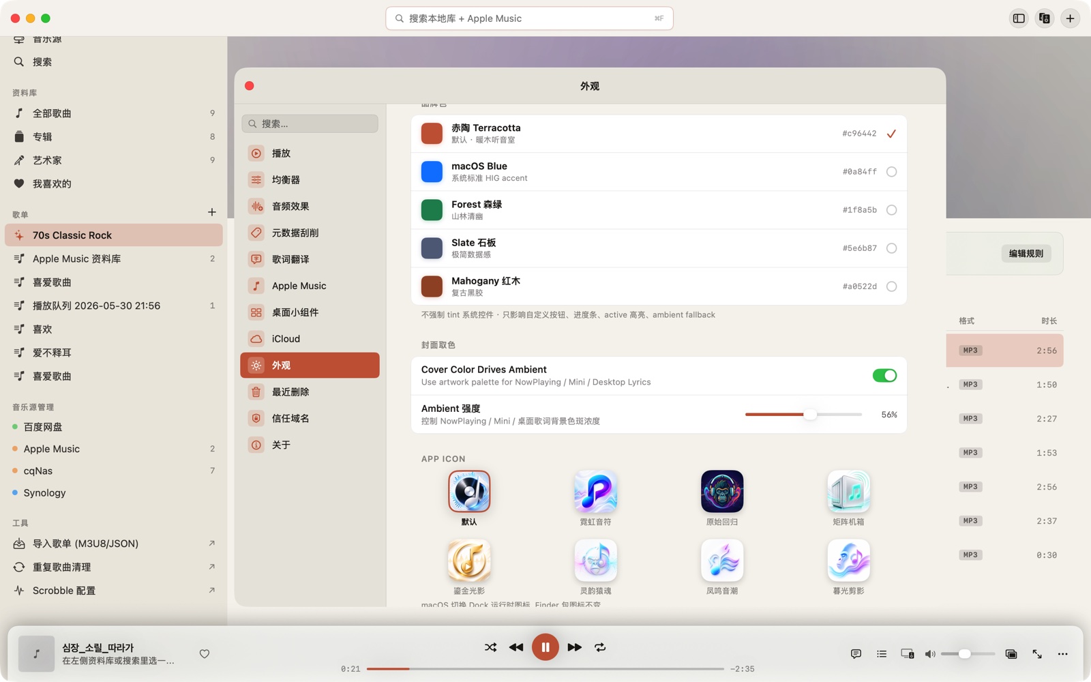This screenshot has width=1091, height=682.
Task: Choose the 暮光剪影 app icon
Action: [849, 561]
